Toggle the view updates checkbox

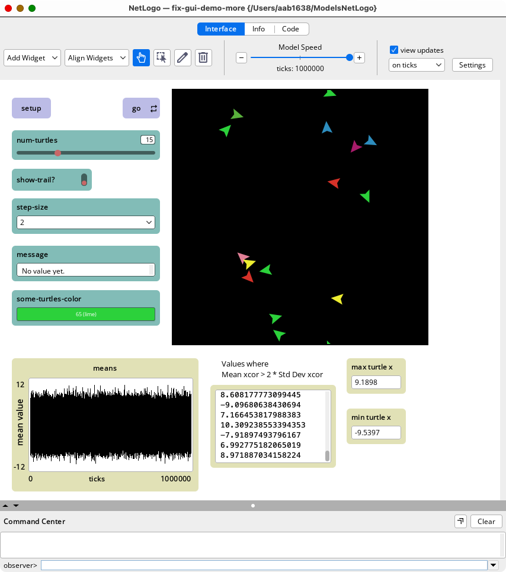click(394, 50)
